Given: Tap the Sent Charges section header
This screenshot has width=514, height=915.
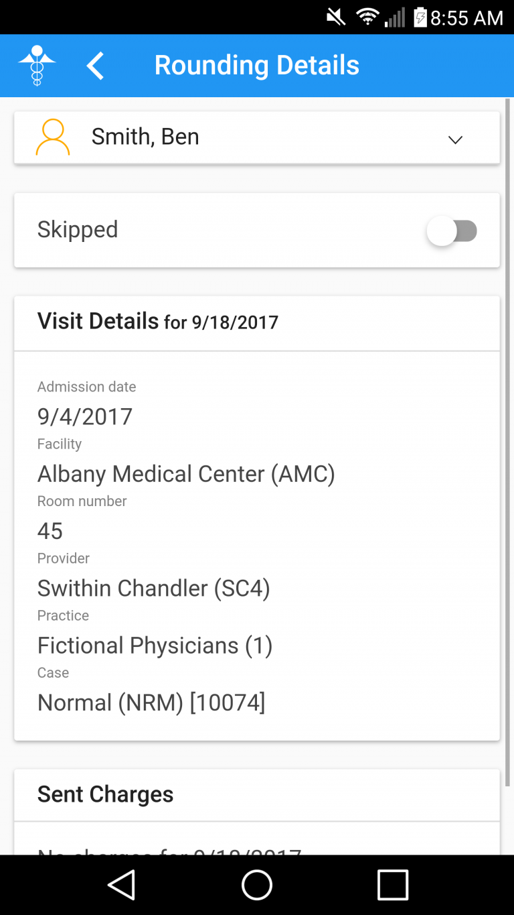Looking at the screenshot, I should tap(106, 794).
